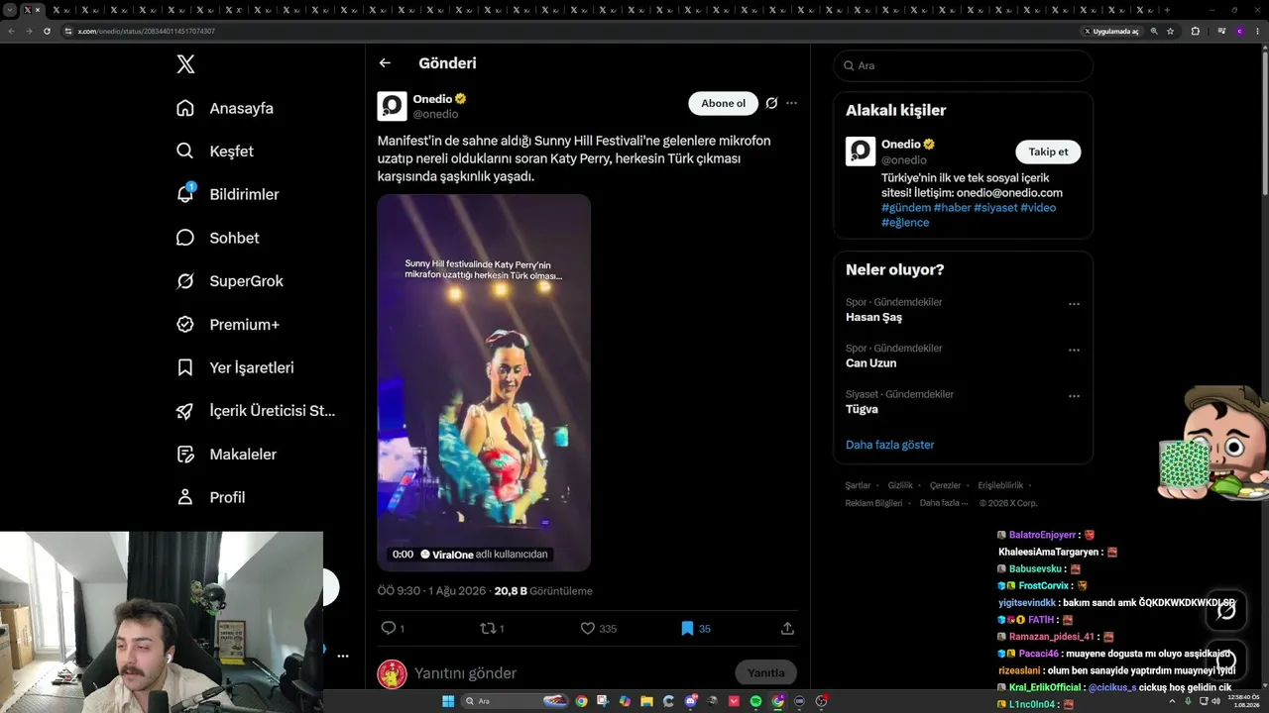Click the Grok icon next to Abone ol
Viewport: 1269px width, 713px height.
coord(771,103)
